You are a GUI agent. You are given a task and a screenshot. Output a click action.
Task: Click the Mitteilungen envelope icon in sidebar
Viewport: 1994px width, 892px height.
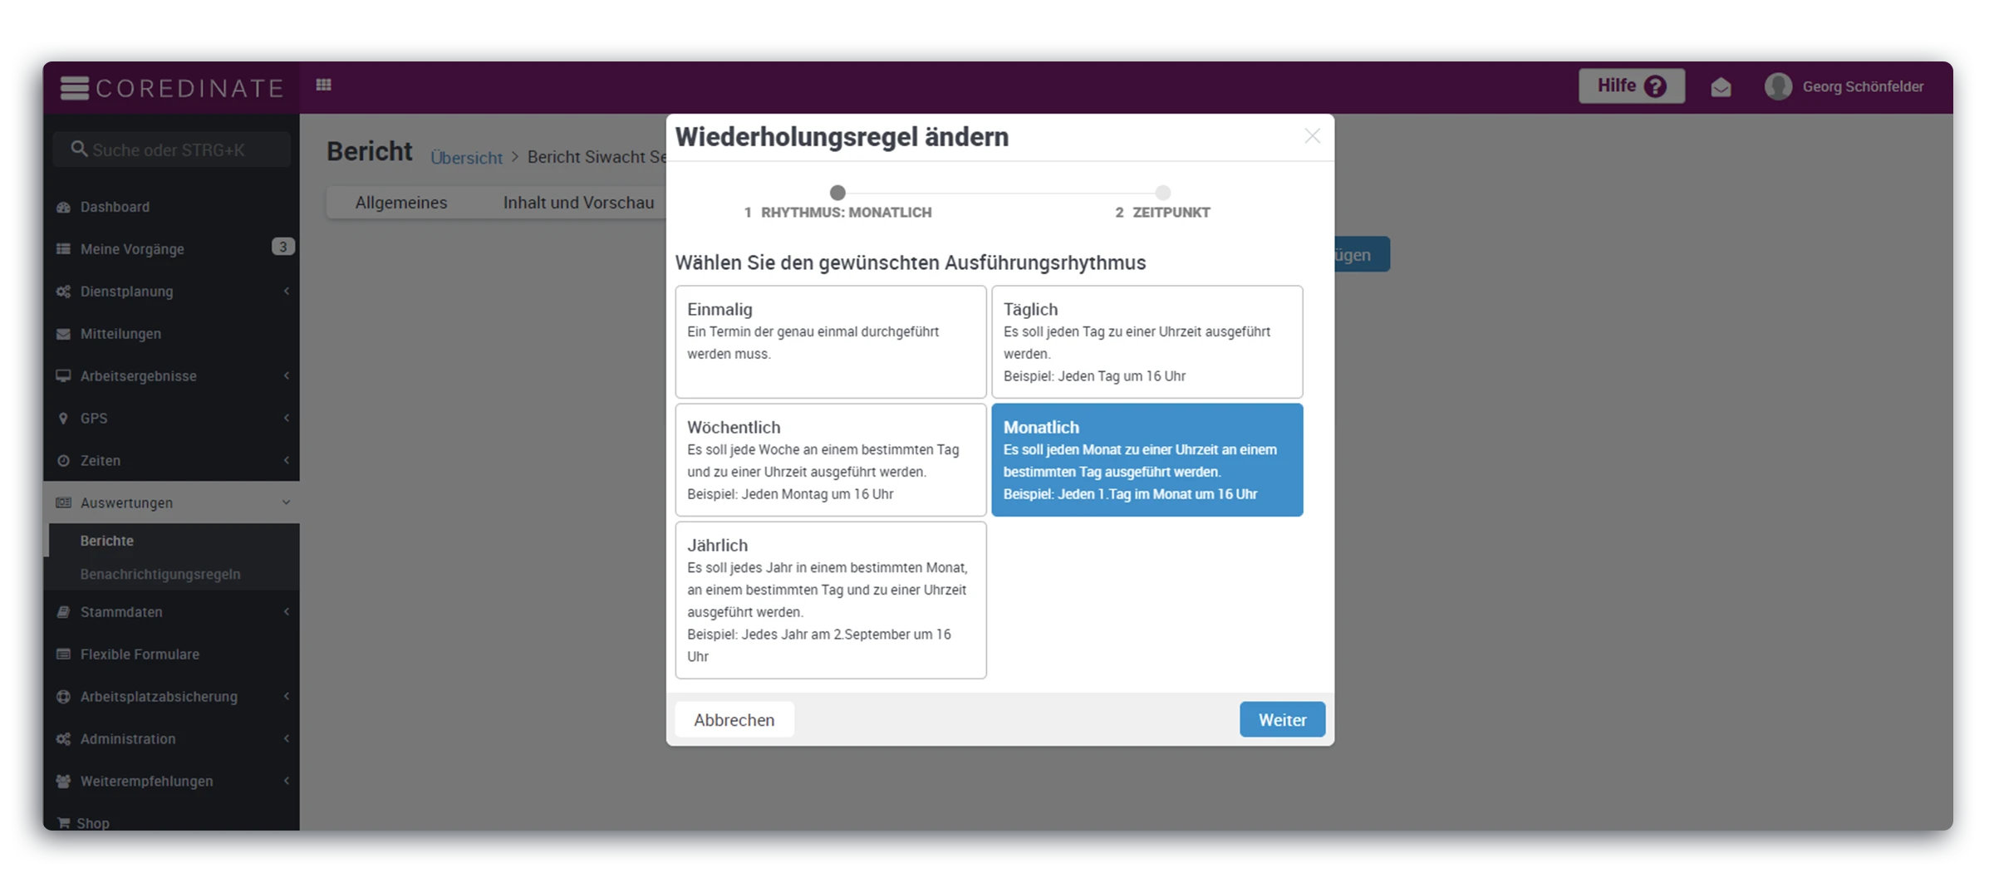pyautogui.click(x=63, y=334)
